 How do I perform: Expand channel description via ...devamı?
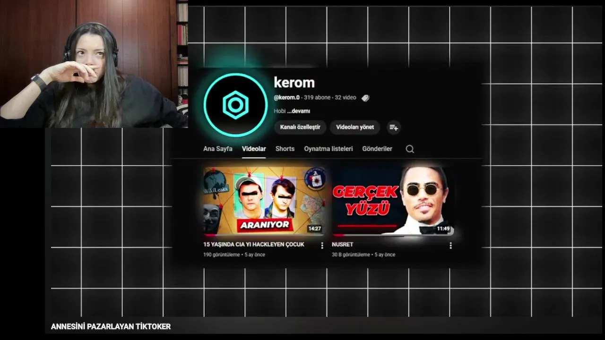tap(299, 111)
